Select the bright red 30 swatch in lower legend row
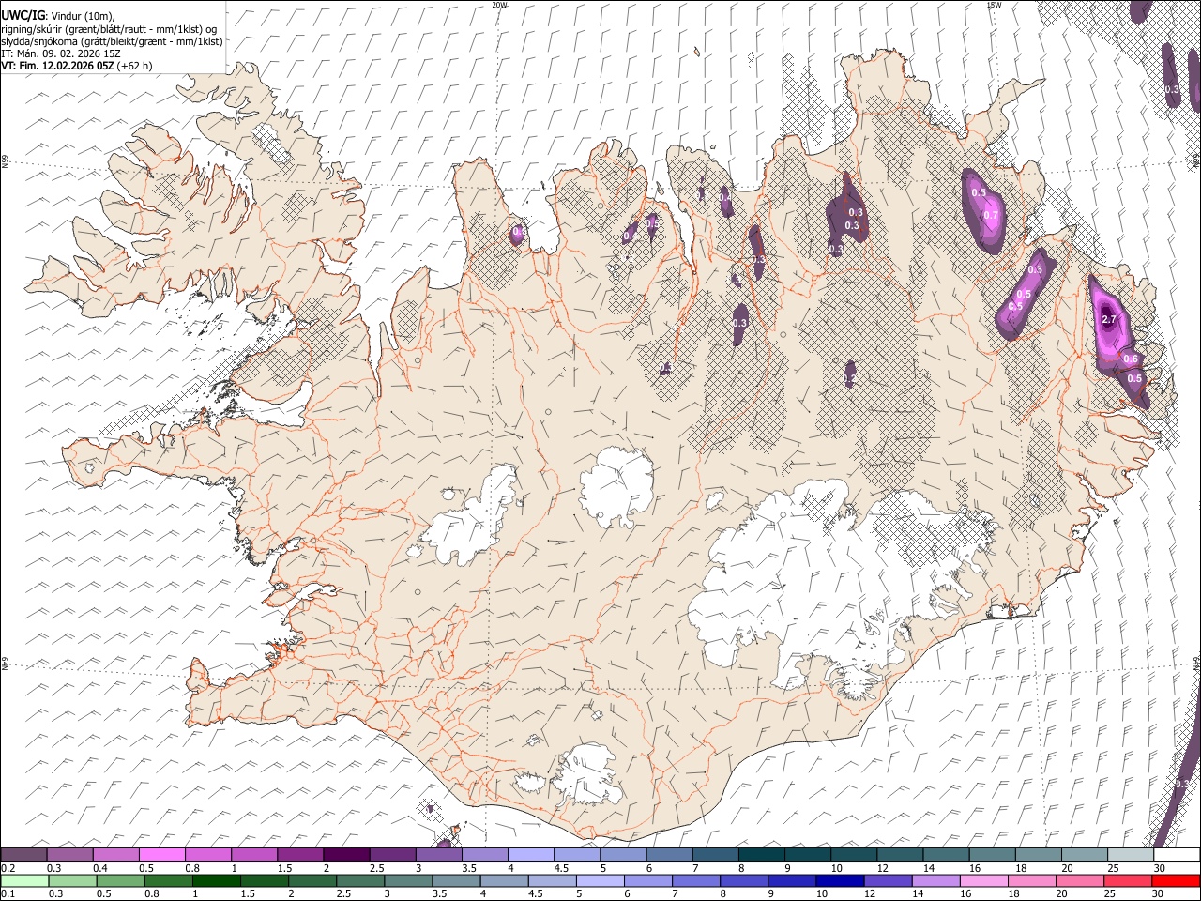 [x=1175, y=880]
